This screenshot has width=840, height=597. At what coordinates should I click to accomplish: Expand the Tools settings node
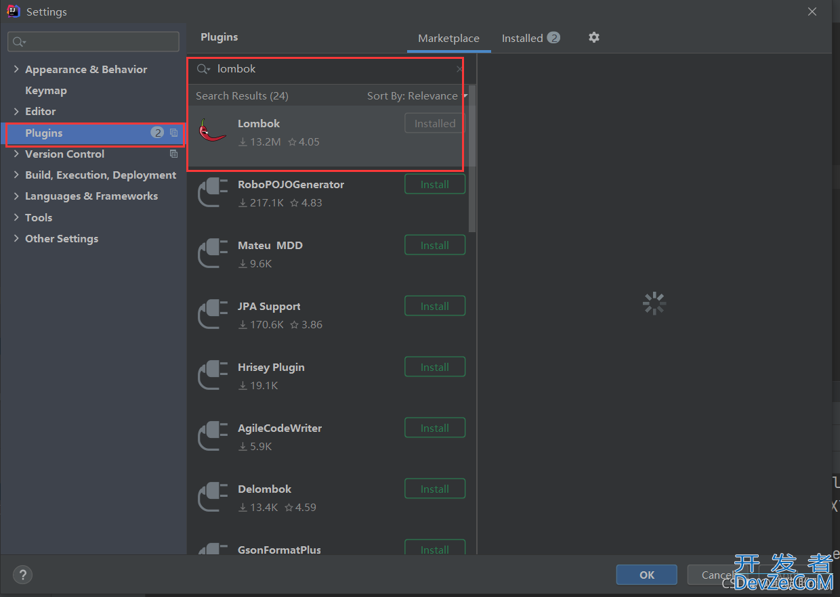pyautogui.click(x=16, y=217)
